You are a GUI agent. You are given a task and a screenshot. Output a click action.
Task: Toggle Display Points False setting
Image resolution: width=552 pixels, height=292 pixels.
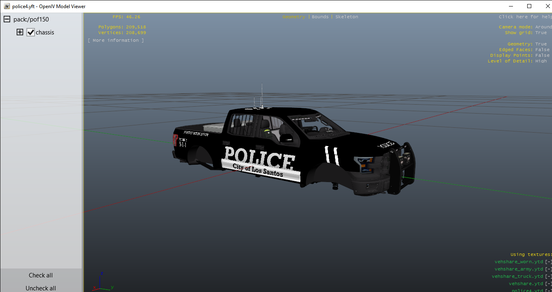point(542,56)
